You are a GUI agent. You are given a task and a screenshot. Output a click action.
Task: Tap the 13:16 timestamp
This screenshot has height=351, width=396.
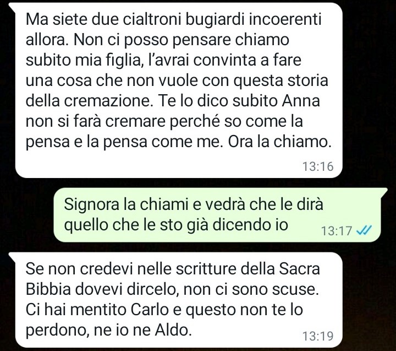tap(318, 166)
